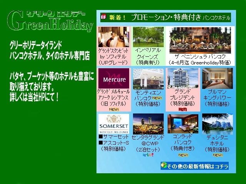Click グリーホリデータイランド heading text
246x184 pixels.
(x=36, y=45)
